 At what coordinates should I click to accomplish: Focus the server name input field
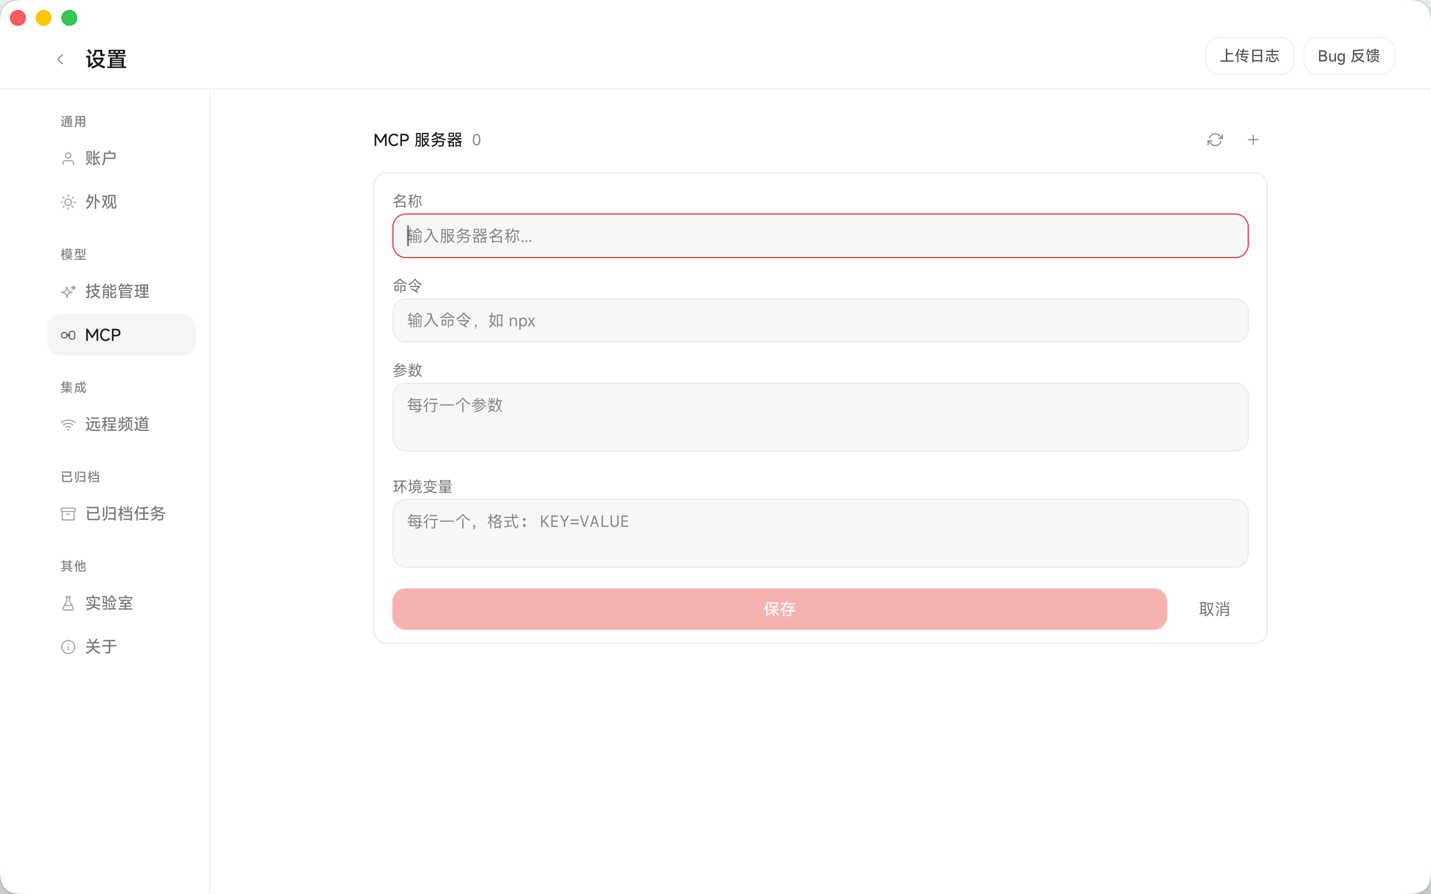click(x=820, y=236)
